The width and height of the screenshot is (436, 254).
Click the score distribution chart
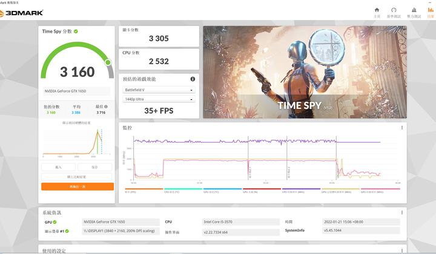pyautogui.click(x=76, y=142)
